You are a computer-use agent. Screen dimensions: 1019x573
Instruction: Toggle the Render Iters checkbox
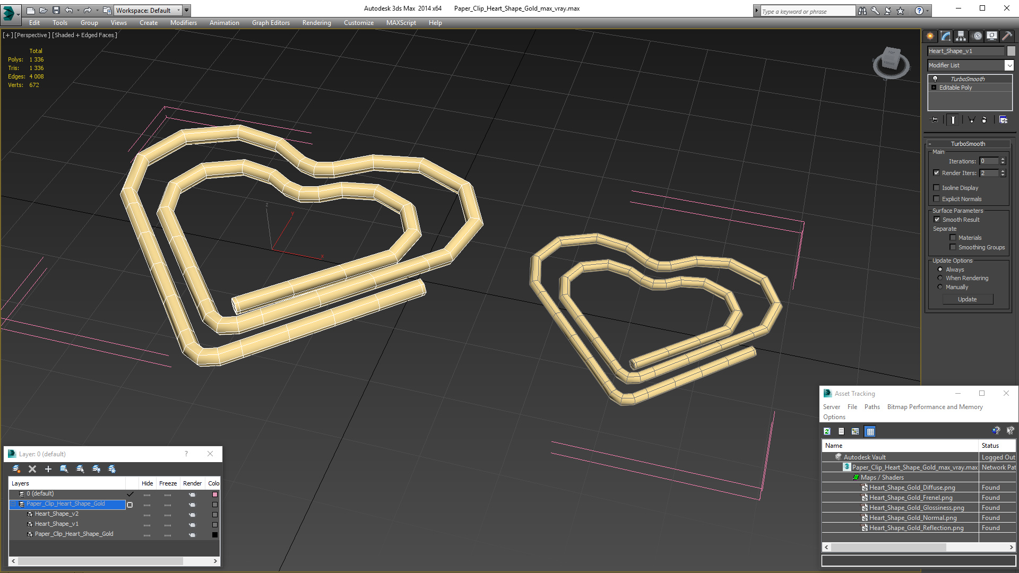(x=937, y=173)
